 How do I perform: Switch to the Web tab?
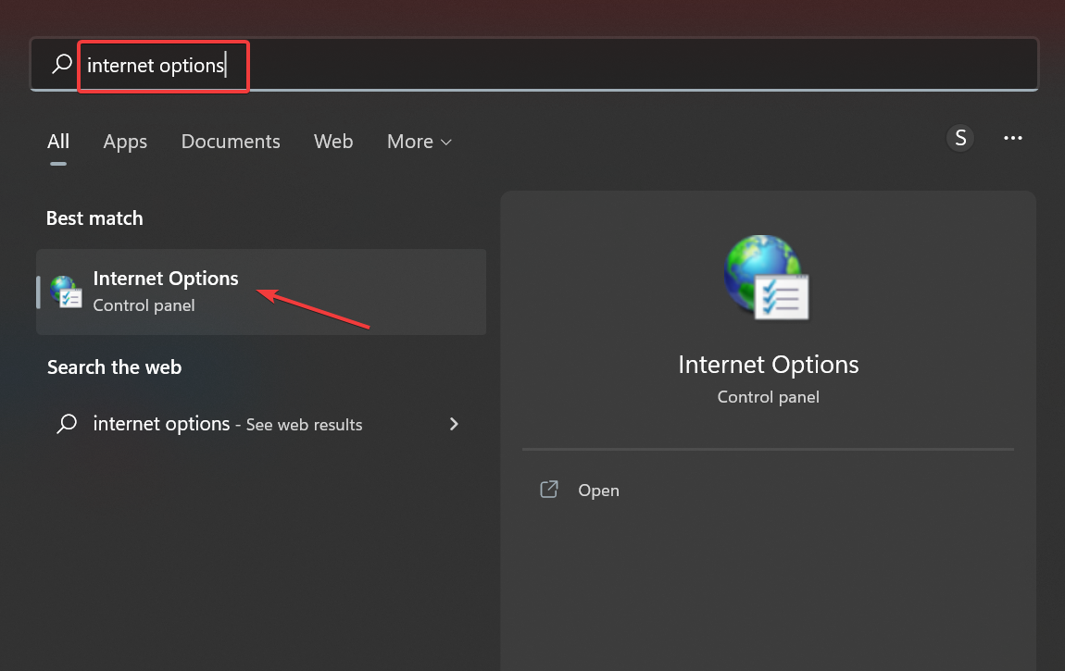tap(332, 141)
